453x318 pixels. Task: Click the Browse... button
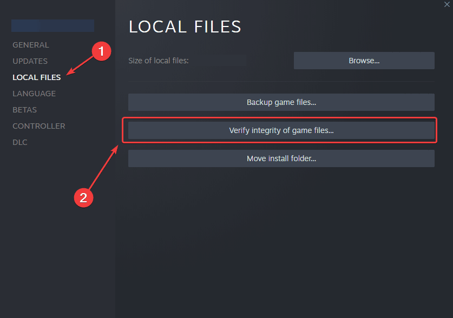tap(364, 61)
